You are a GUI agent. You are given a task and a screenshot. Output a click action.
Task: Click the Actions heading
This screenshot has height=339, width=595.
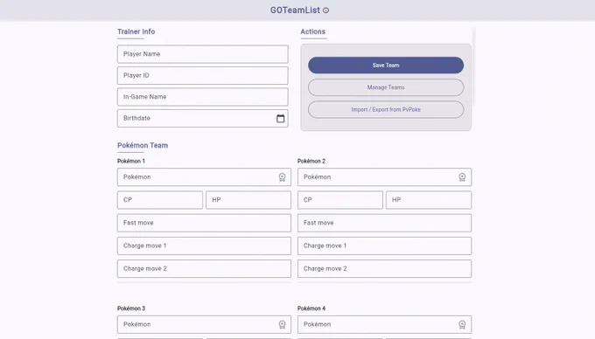pyautogui.click(x=313, y=31)
